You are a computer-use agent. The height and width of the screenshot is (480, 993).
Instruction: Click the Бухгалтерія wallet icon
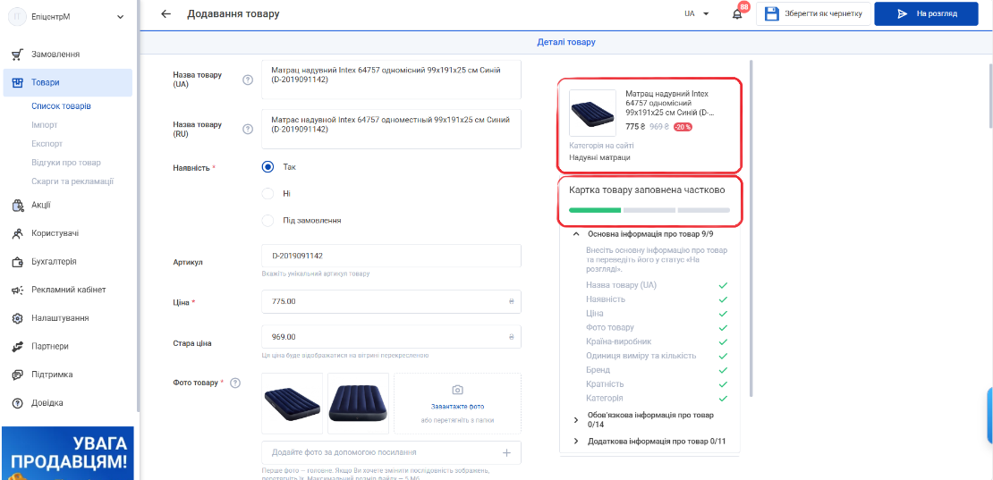[18, 262]
